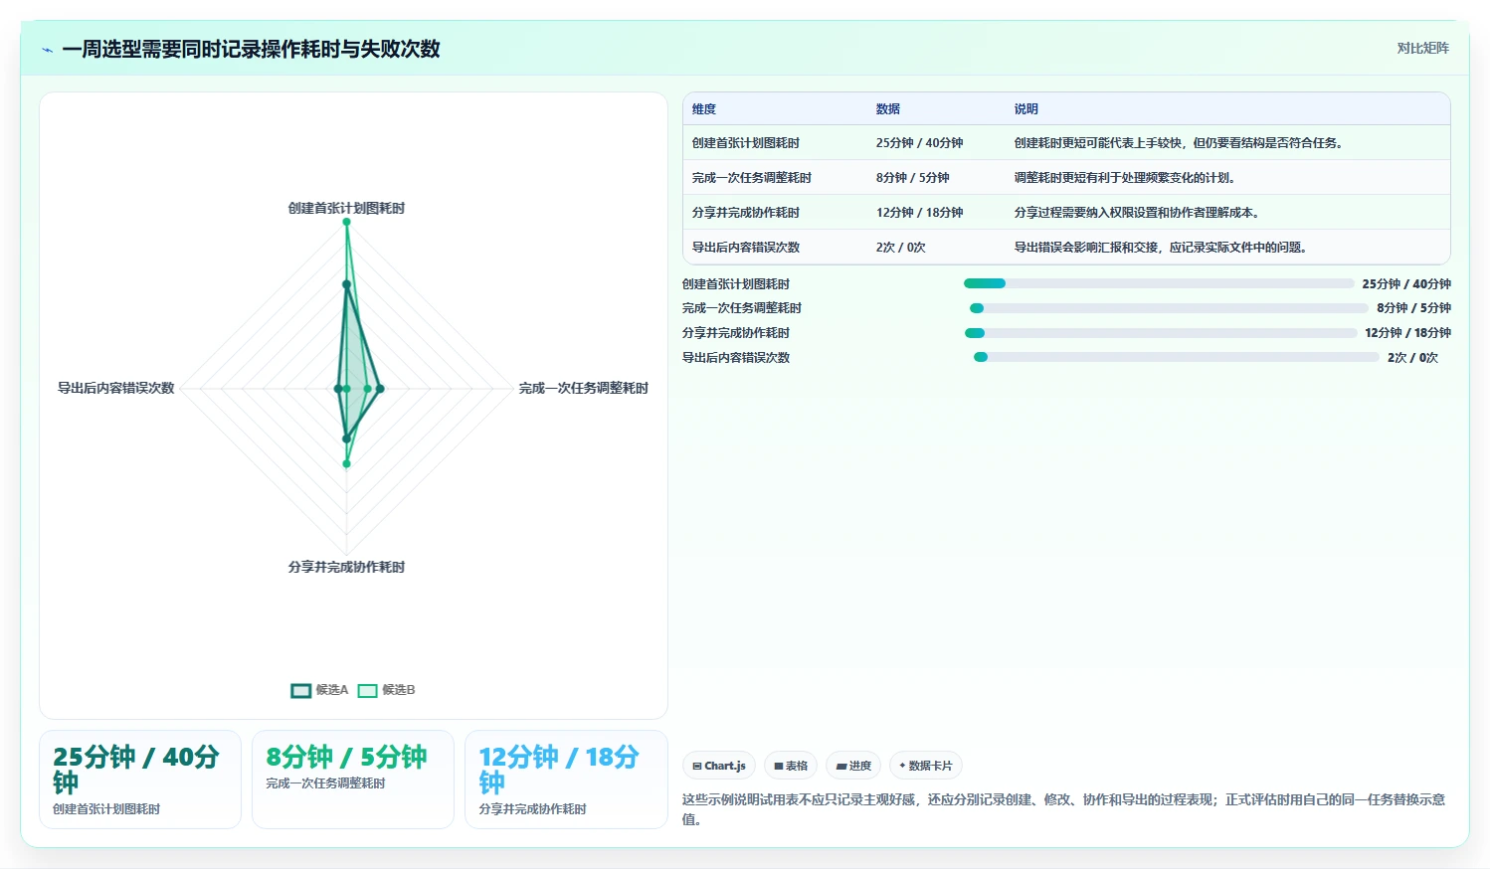
Task: Click progress row label 导出后内容错误次数
Action: coord(736,358)
